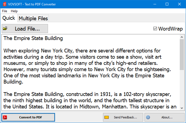Open the Help menu
Viewport: 186px width, 123px height.
tap(14, 11)
